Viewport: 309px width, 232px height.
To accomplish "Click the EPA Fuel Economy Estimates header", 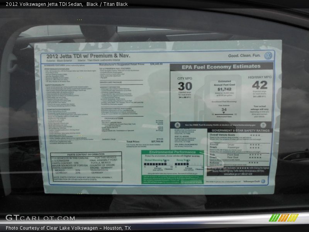I will point(221,67).
